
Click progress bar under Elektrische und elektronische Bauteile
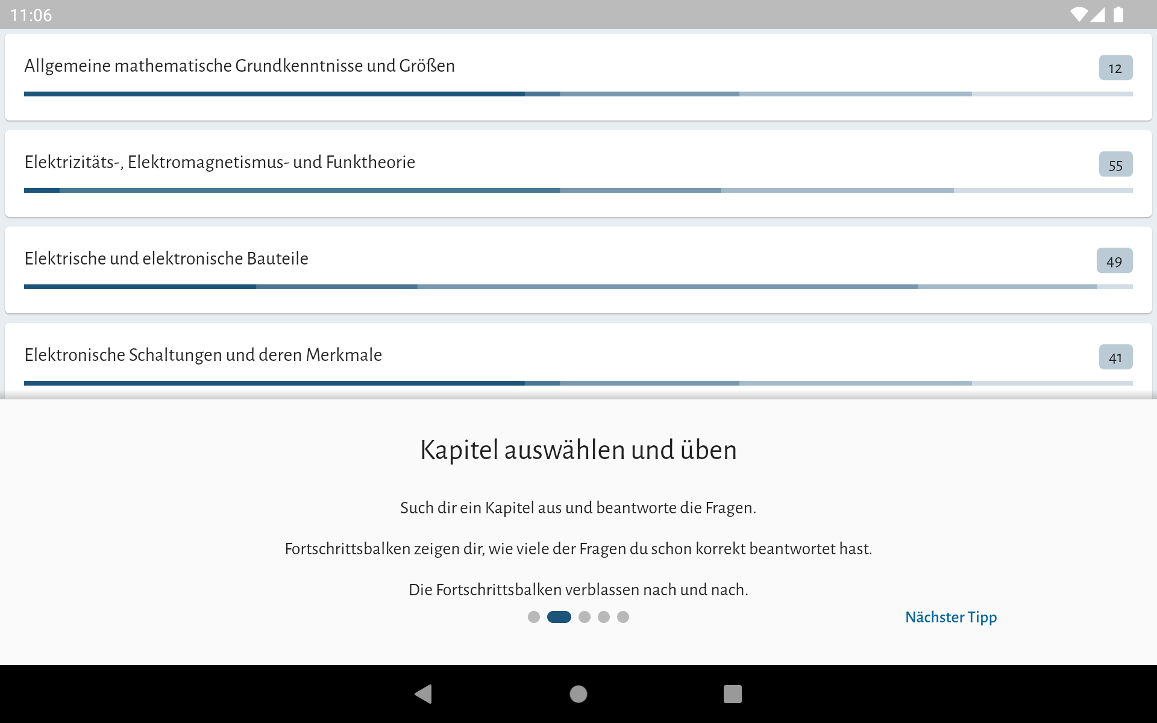tap(577, 287)
